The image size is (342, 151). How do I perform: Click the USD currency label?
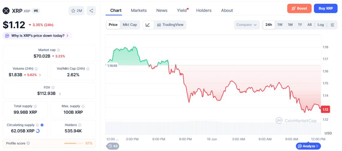[328, 133]
